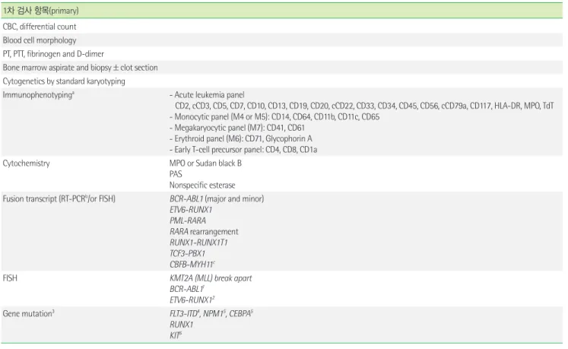Select BCR-ABL1 (major and minor) entry
Screen dimensions: 568x349
pyautogui.click(x=217, y=199)
